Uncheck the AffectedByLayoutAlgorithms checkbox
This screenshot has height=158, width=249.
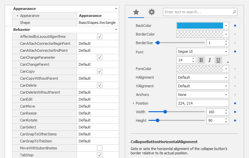(x=99, y=37)
